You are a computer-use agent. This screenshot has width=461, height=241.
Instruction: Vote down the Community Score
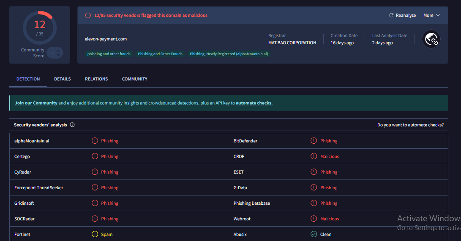(x=59, y=56)
